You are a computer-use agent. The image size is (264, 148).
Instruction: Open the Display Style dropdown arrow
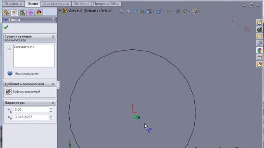[x=163, y=12]
